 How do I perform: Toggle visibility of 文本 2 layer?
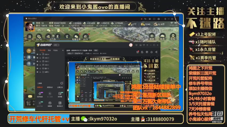pyautogui.click(x=37, y=61)
